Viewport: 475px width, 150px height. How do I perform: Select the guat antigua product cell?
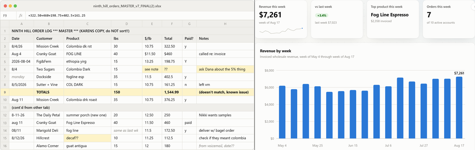coord(88,146)
